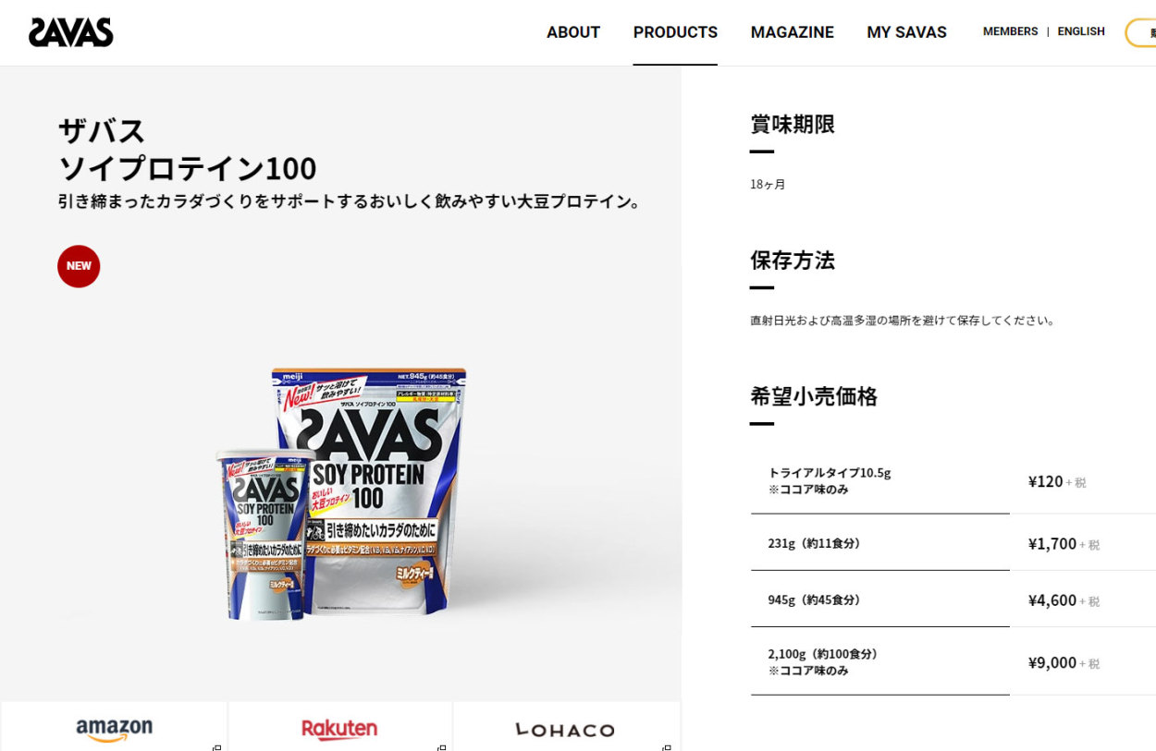This screenshot has width=1156, height=751.
Task: Open the ABOUT menu item
Action: [x=573, y=32]
